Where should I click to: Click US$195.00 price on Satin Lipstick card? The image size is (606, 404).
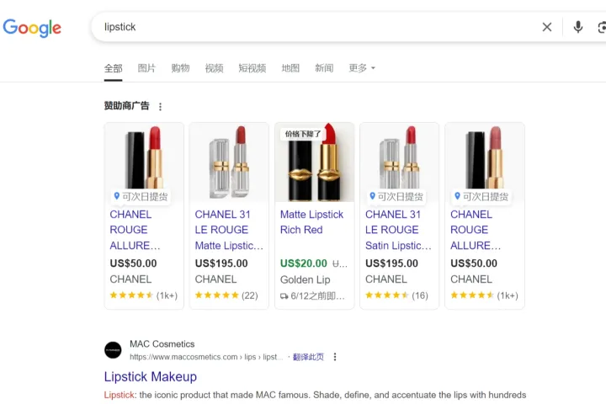tap(391, 263)
